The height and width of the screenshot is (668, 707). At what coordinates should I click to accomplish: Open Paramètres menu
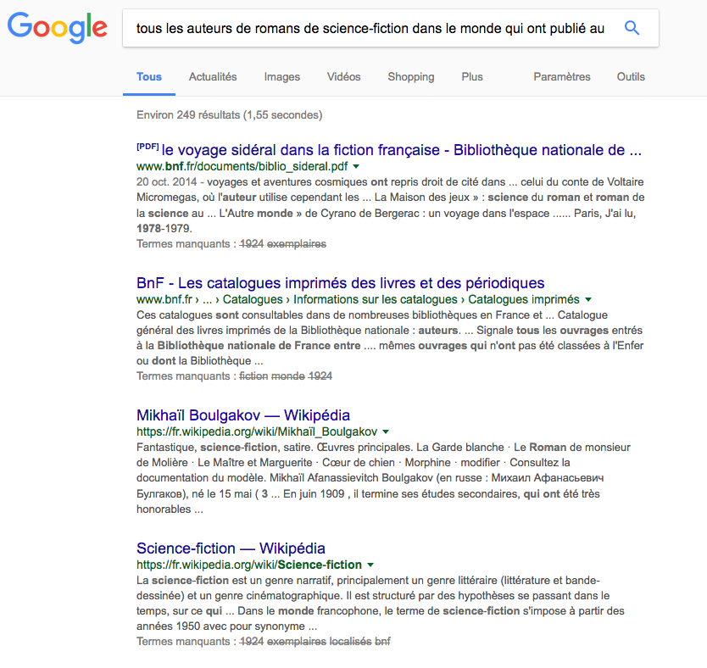(x=562, y=76)
